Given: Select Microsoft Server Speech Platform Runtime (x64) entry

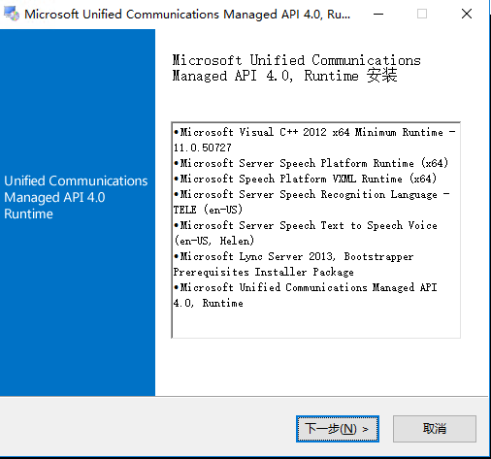Looking at the screenshot, I should pos(311,163).
